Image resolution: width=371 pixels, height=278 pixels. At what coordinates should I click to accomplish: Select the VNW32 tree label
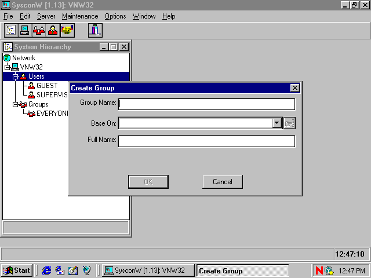(x=31, y=67)
